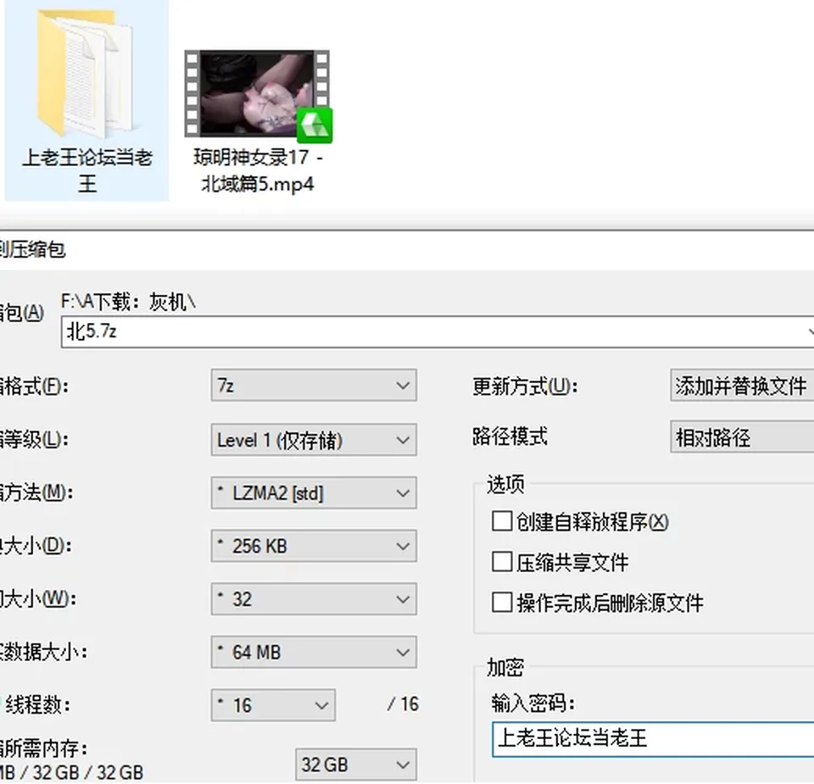Select the 琼明神女录17 video thumbnail
The height and width of the screenshot is (784, 814).
pos(258,95)
